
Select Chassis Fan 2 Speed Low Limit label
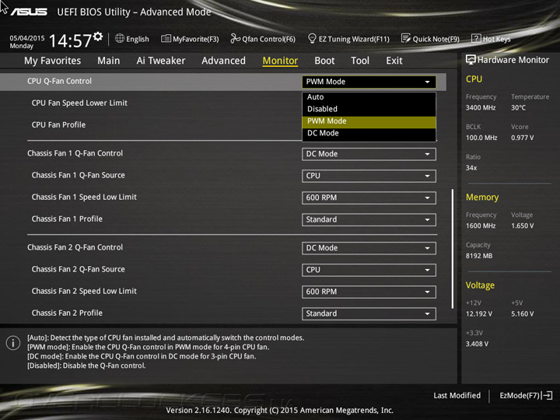(x=84, y=291)
